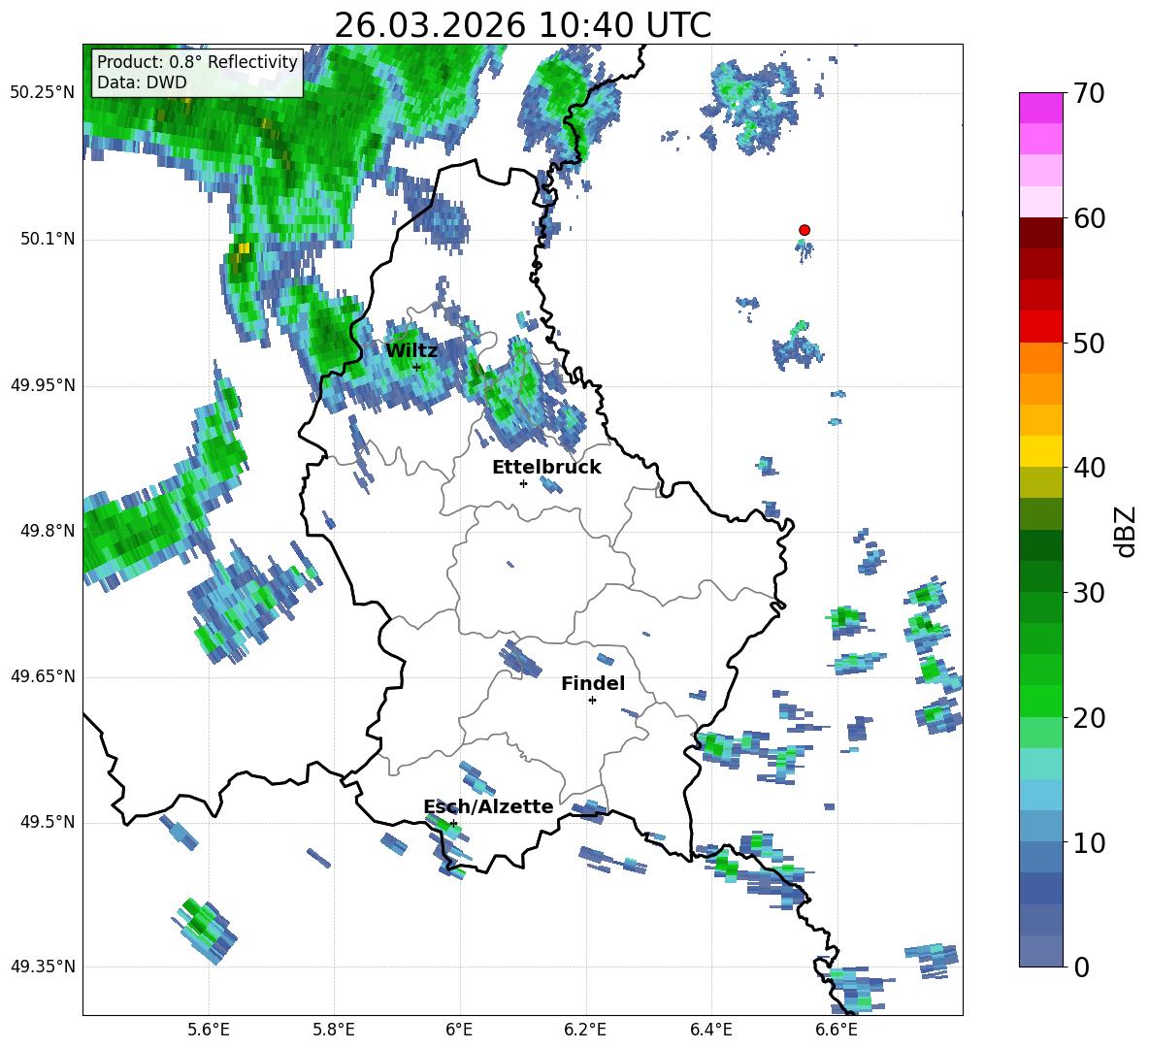Click the magenta swatch at top of colorbar

pos(1040,109)
